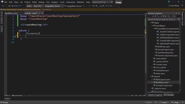Open the Server Explorer side tab
The height and width of the screenshot is (104, 185).
(2, 18)
